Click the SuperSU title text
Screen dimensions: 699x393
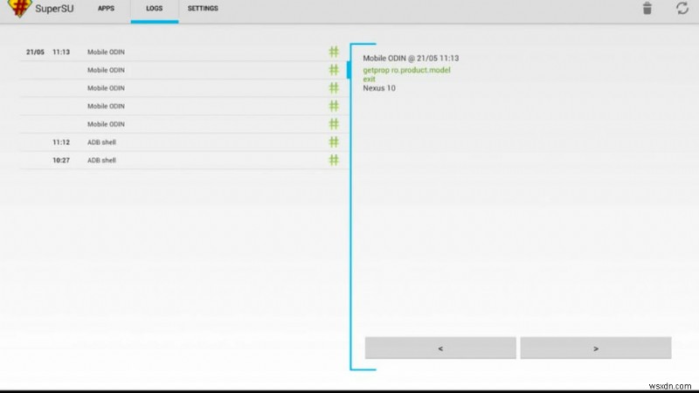click(54, 9)
